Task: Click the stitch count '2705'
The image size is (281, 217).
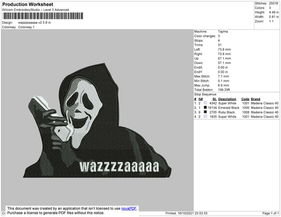Action: click(213, 112)
